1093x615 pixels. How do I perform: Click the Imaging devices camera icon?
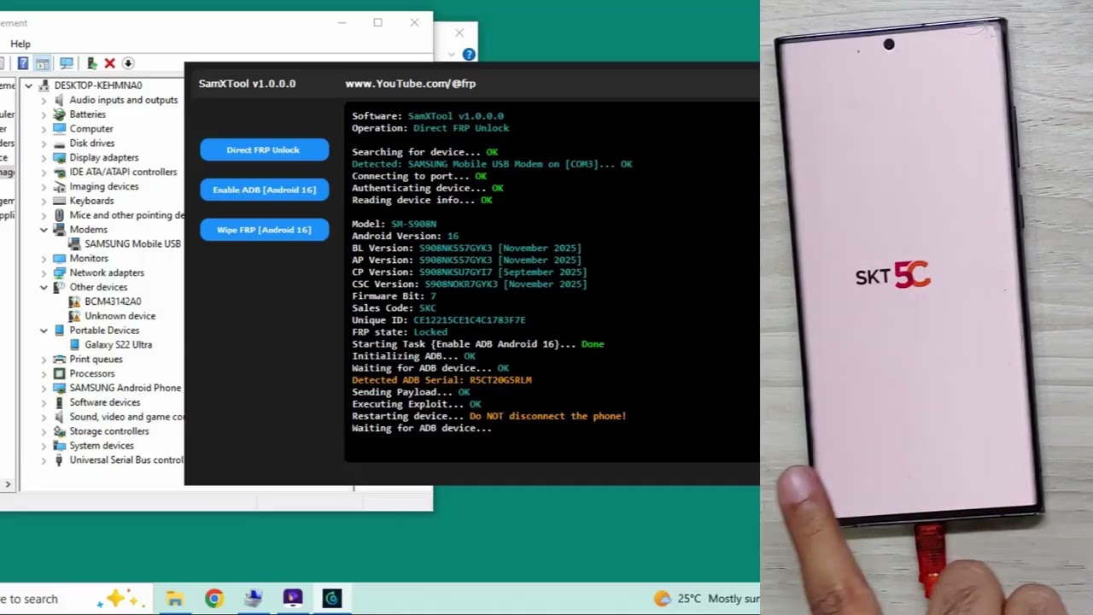(59, 186)
